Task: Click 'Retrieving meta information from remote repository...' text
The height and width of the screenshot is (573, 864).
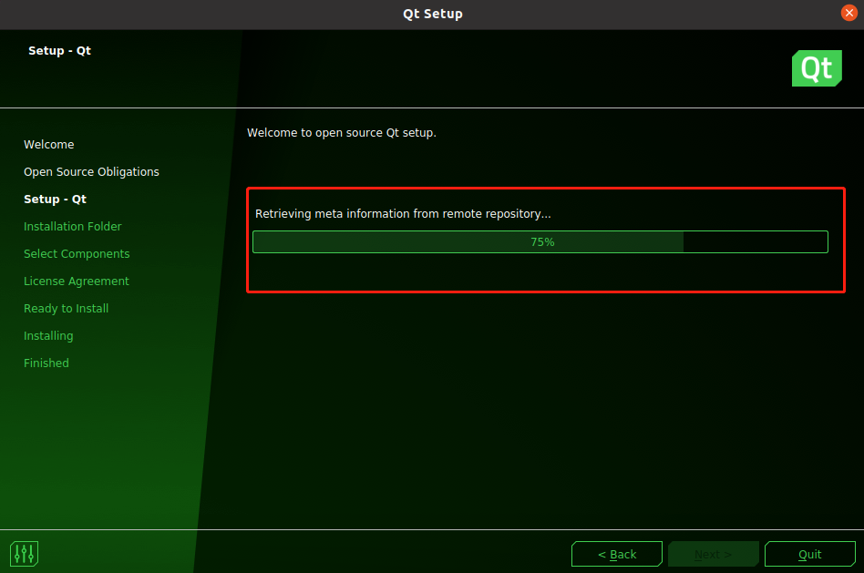Action: click(403, 214)
